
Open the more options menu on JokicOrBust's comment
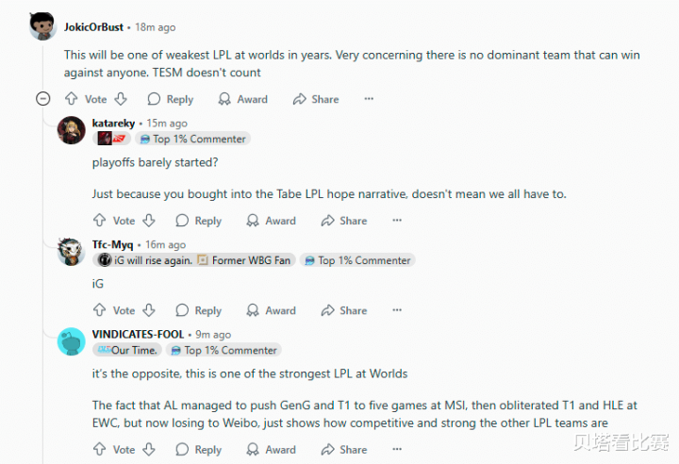[x=369, y=99]
